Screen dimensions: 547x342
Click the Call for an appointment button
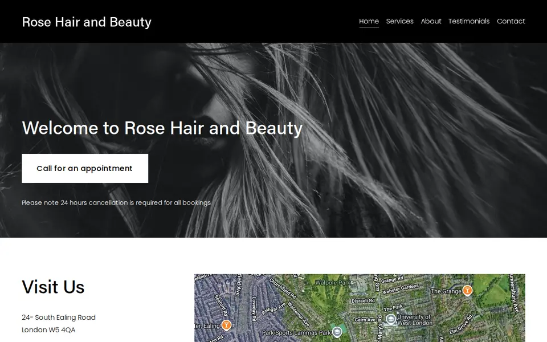tap(85, 168)
